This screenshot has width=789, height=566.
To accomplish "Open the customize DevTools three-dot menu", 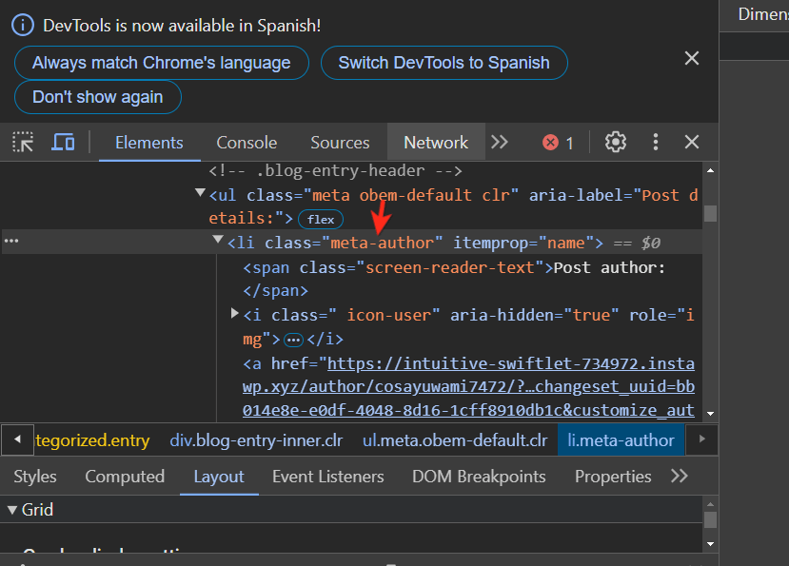I will click(655, 141).
